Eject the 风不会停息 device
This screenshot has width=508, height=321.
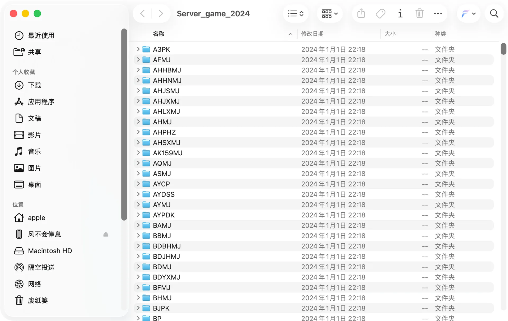tap(106, 234)
